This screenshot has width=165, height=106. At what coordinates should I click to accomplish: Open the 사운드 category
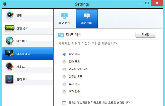28,67
